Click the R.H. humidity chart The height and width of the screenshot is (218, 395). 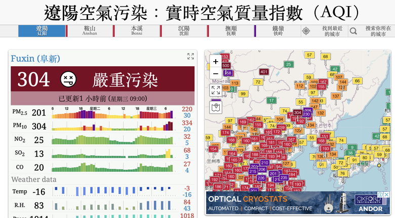click(x=112, y=205)
